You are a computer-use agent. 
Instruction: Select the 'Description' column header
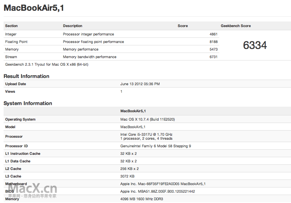coord(73,26)
